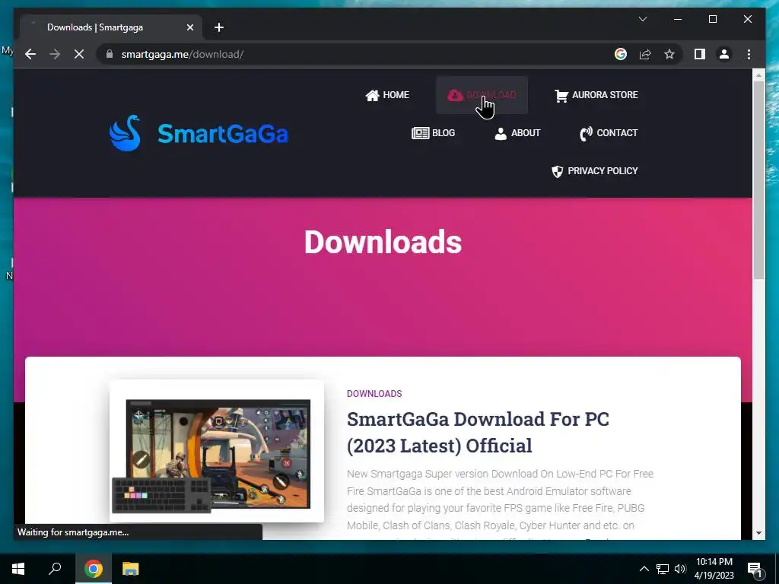Open the Chrome side panel
This screenshot has height=584, width=779.
click(700, 54)
